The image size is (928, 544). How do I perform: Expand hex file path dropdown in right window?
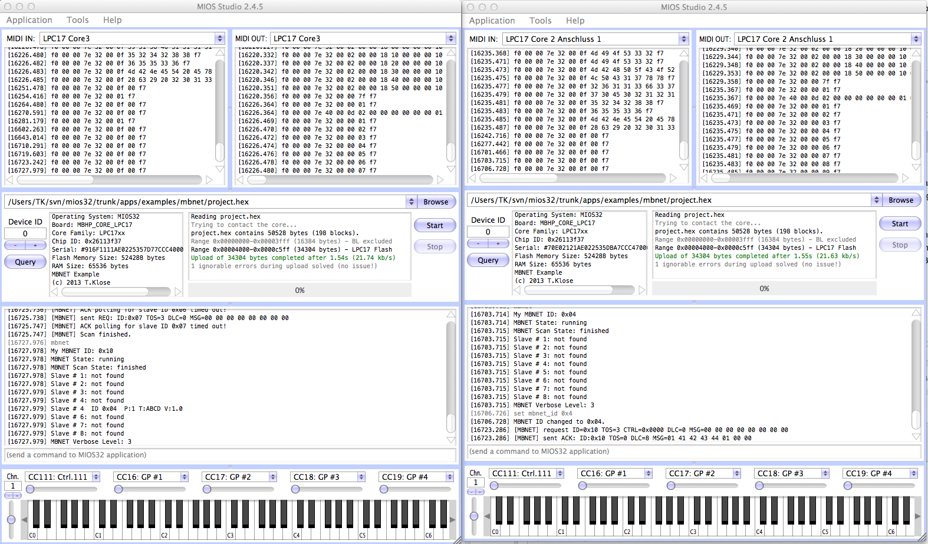[x=876, y=200]
